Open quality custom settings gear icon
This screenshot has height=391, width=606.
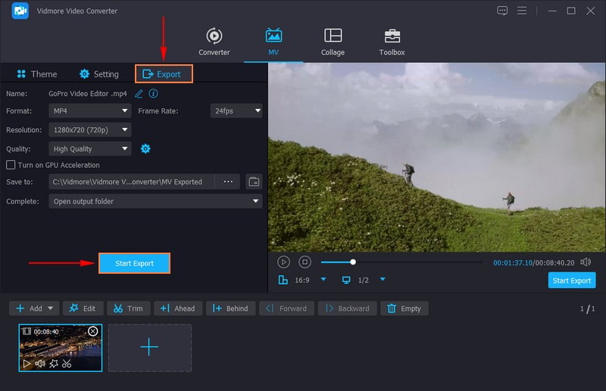145,148
